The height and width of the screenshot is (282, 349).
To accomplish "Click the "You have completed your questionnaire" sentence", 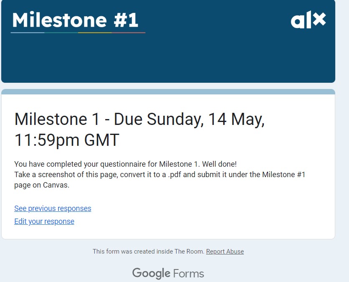I will pos(125,164).
